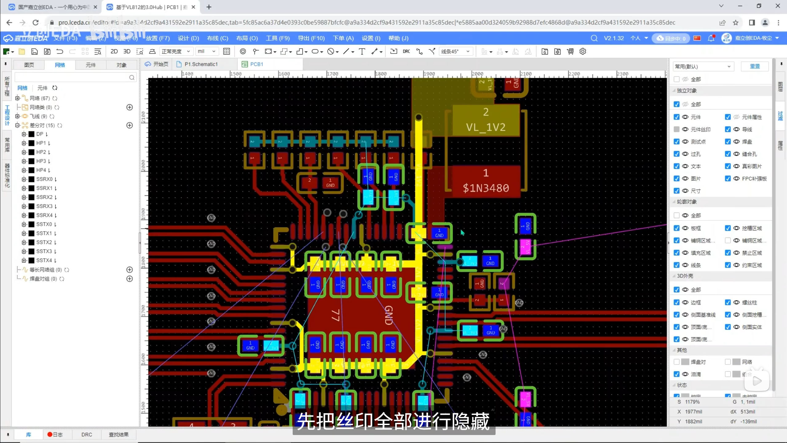Click the black color swatch beside HP1
787x443 pixels.
[x=31, y=143]
